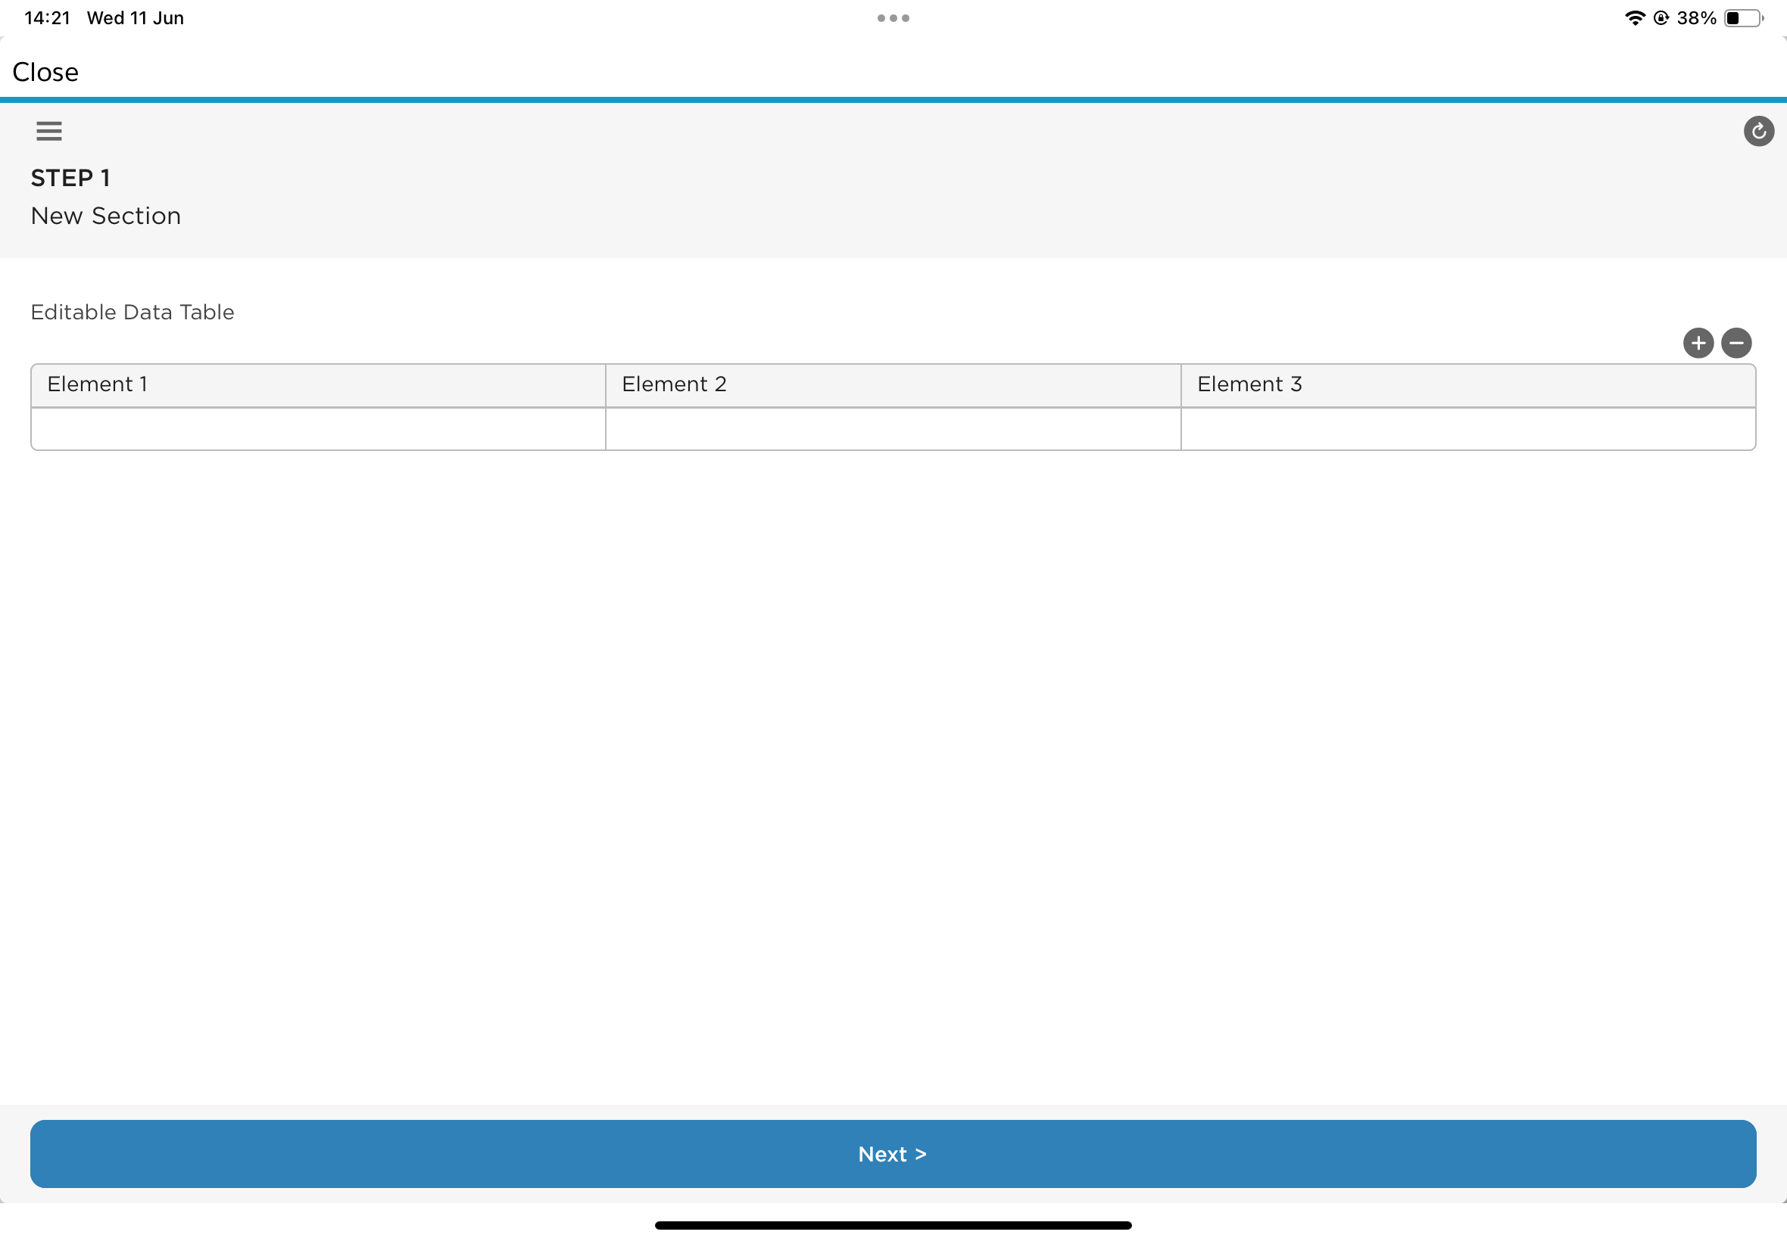1787x1241 pixels.
Task: Tap the orientation lock status icon
Action: tap(1661, 18)
